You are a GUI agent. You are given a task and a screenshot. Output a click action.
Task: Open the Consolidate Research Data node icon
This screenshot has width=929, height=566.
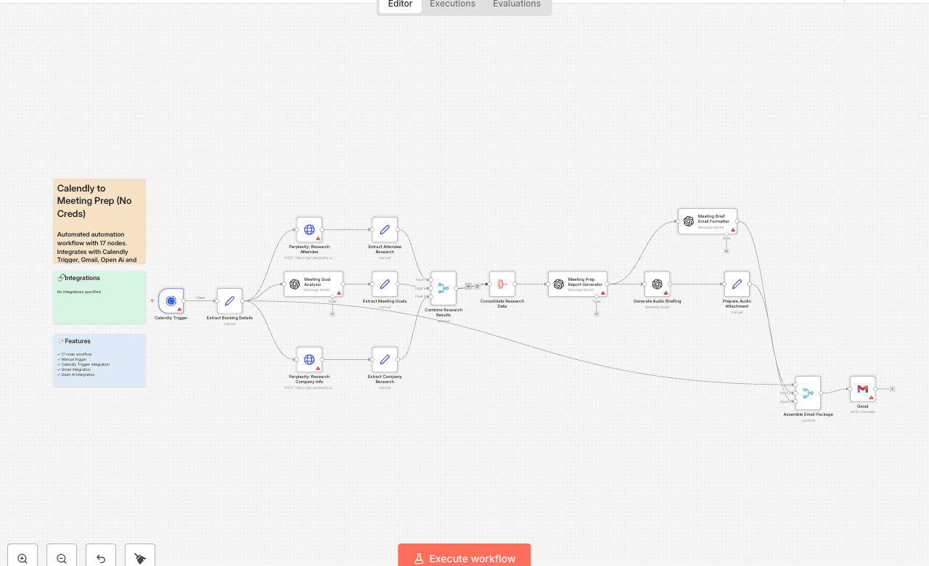coord(501,283)
